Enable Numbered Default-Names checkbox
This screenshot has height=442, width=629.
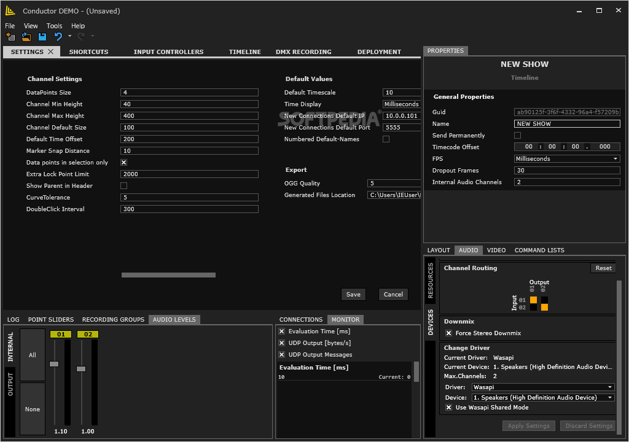tap(386, 139)
